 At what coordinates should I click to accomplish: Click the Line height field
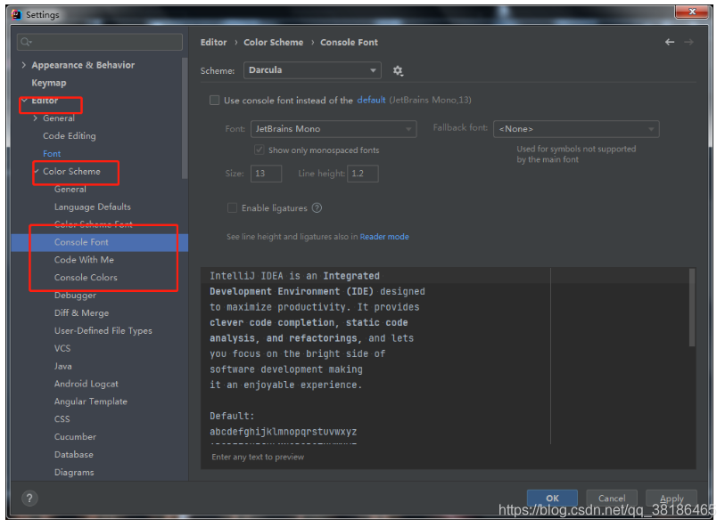[362, 174]
